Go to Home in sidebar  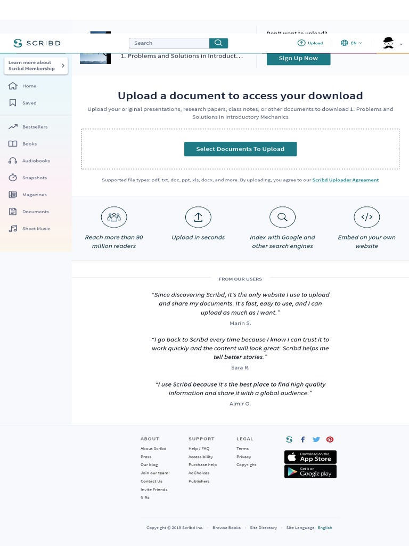click(29, 86)
